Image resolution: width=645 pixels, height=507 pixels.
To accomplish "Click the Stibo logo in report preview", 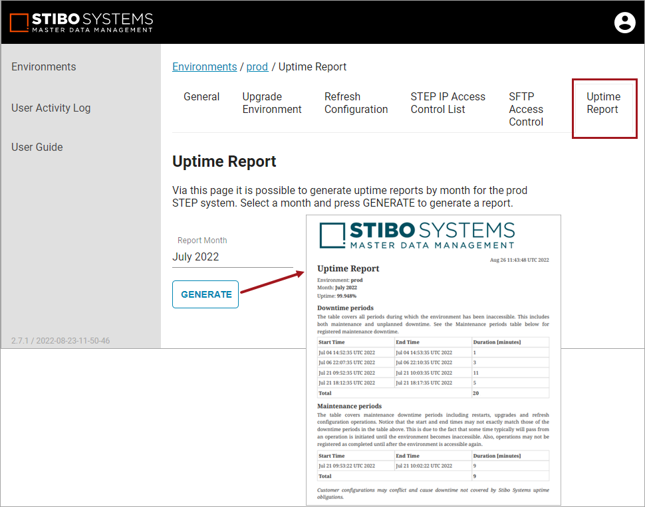I will (x=417, y=235).
